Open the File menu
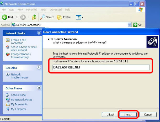This screenshot has height=122, width=160. coord(4,10)
